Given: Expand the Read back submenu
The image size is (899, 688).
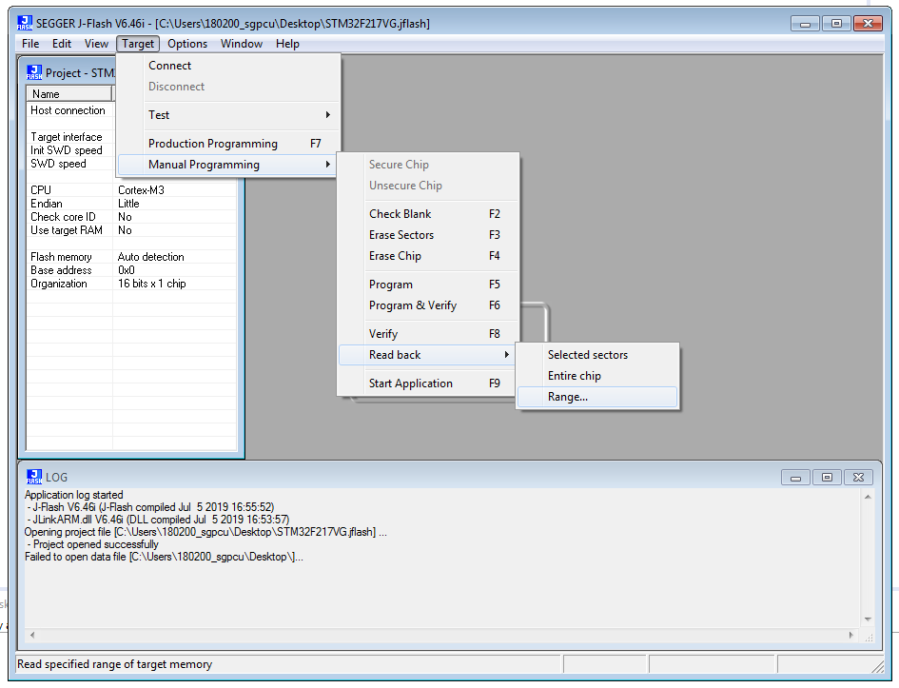Looking at the screenshot, I should point(426,355).
